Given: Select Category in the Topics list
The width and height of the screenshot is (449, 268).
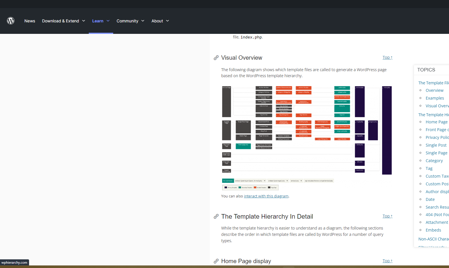Looking at the screenshot, I should click(434, 160).
